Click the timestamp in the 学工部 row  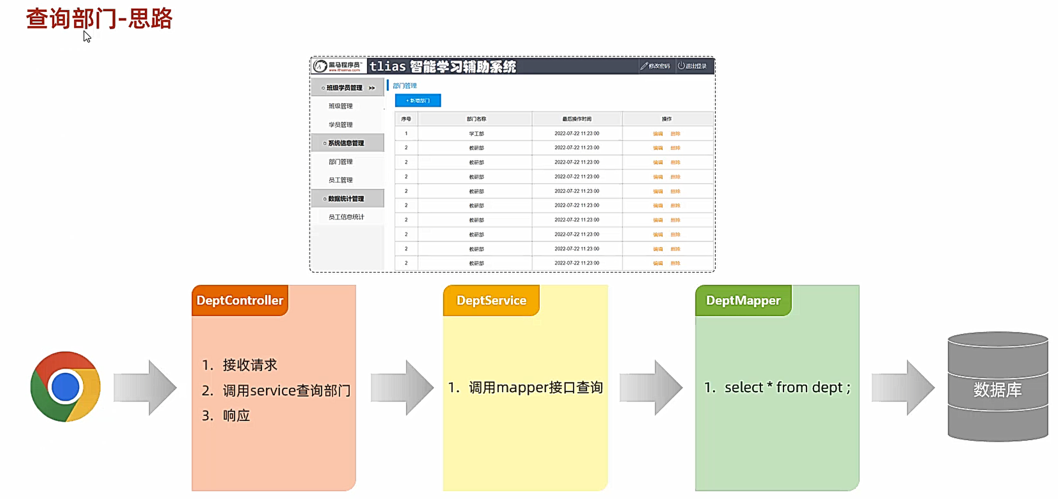pyautogui.click(x=577, y=133)
